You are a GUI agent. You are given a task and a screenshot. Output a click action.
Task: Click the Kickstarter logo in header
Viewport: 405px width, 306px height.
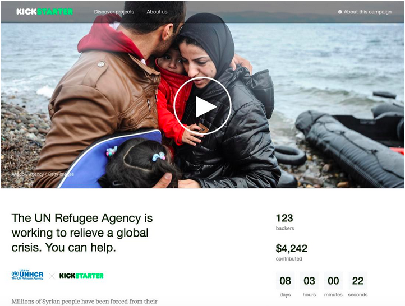[45, 12]
